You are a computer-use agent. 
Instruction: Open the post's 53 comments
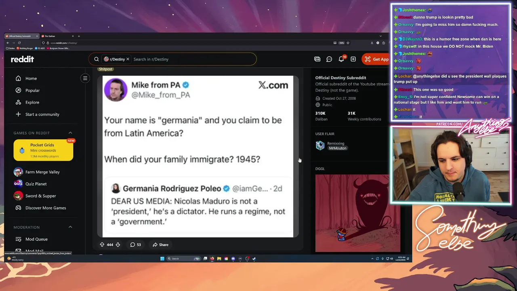coord(135,245)
